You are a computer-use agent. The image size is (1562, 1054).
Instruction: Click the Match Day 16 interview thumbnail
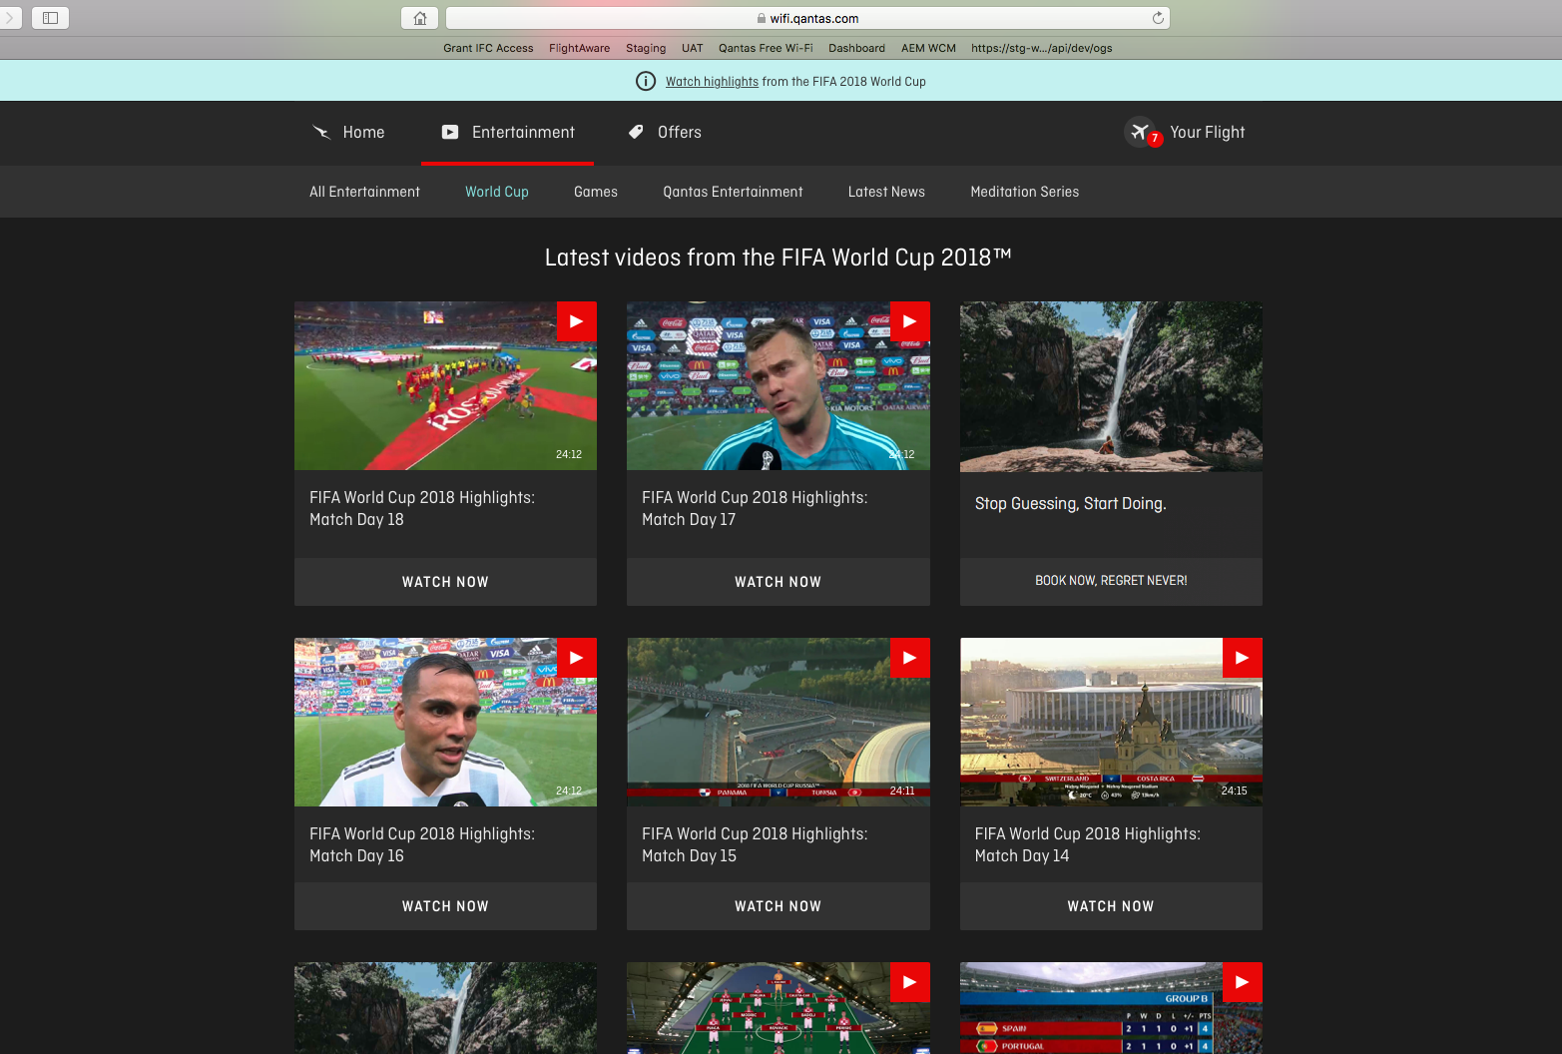(445, 722)
